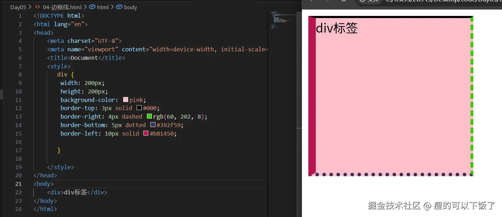Open the html element breadcrumb

[x=103, y=7]
